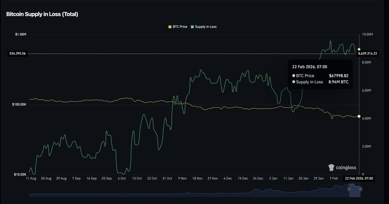Click the coinglass logo mascot icon
This screenshot has width=389, height=204.
(x=331, y=167)
